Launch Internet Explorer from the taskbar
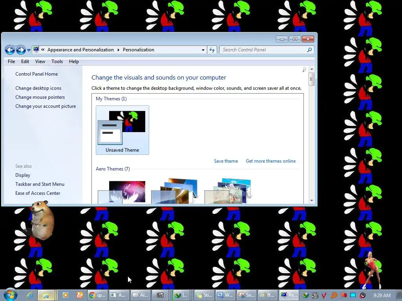The height and width of the screenshot is (301, 402). coord(30,295)
